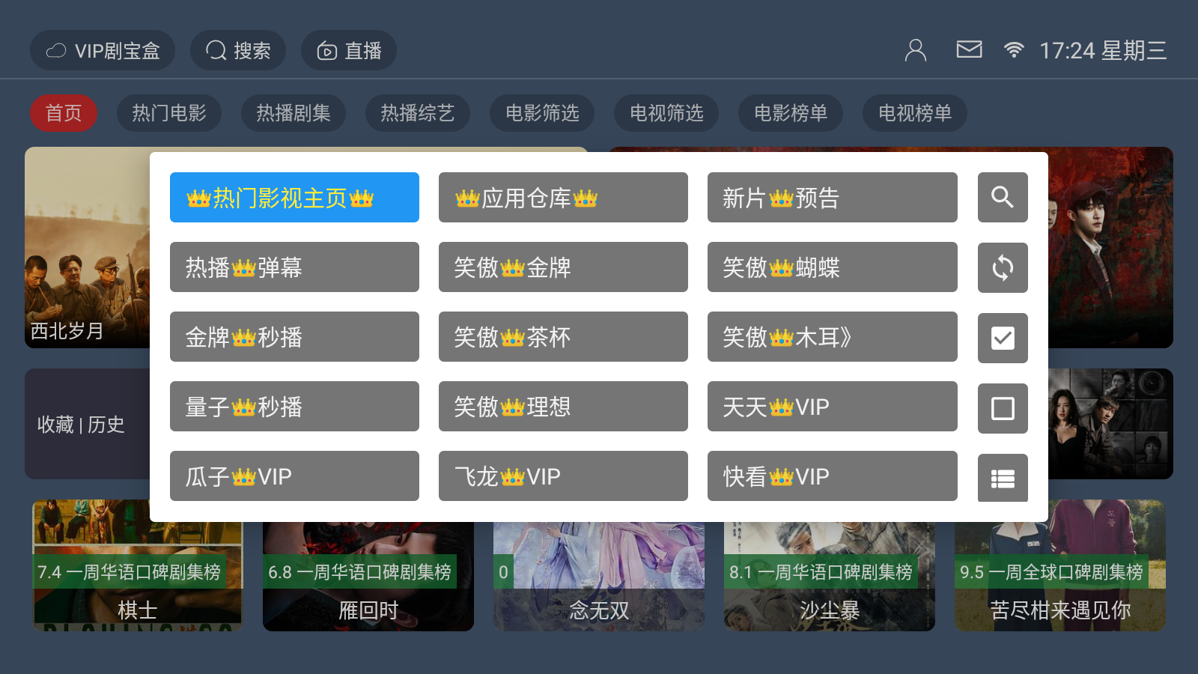Switch to the 热门电影 tab
The width and height of the screenshot is (1198, 674).
coord(169,113)
